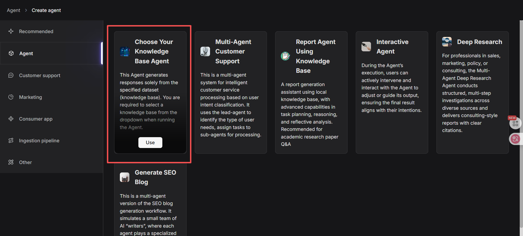Screen dimensions: 523x236
Task: Click knowledge base agent description text
Action: [150, 101]
